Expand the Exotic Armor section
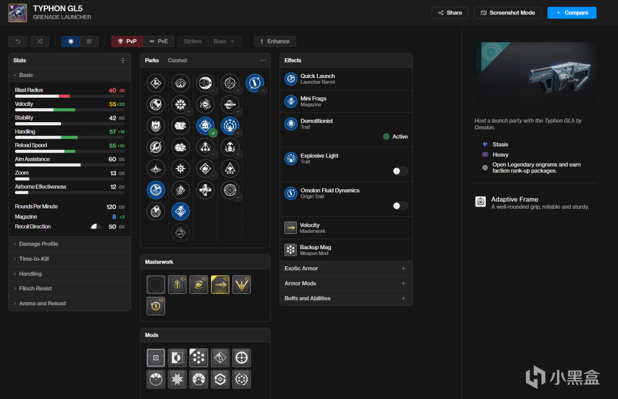 tap(346, 269)
